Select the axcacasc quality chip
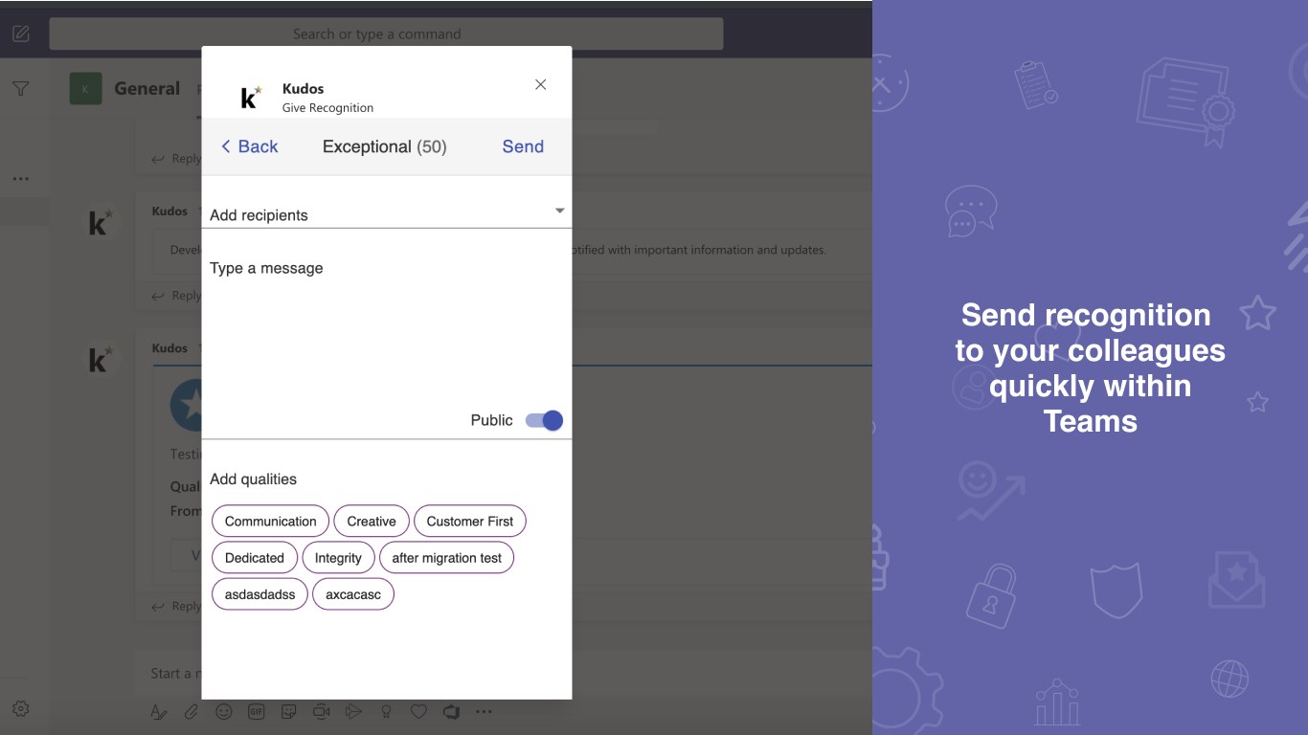The height and width of the screenshot is (735, 1308). 353,594
